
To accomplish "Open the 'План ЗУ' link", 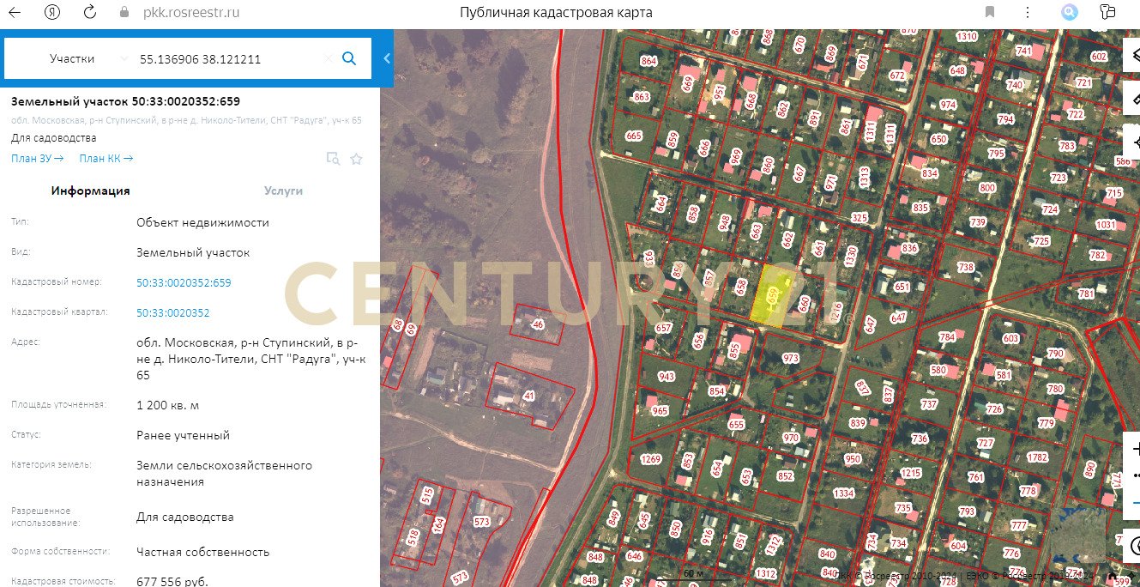I will point(38,158).
